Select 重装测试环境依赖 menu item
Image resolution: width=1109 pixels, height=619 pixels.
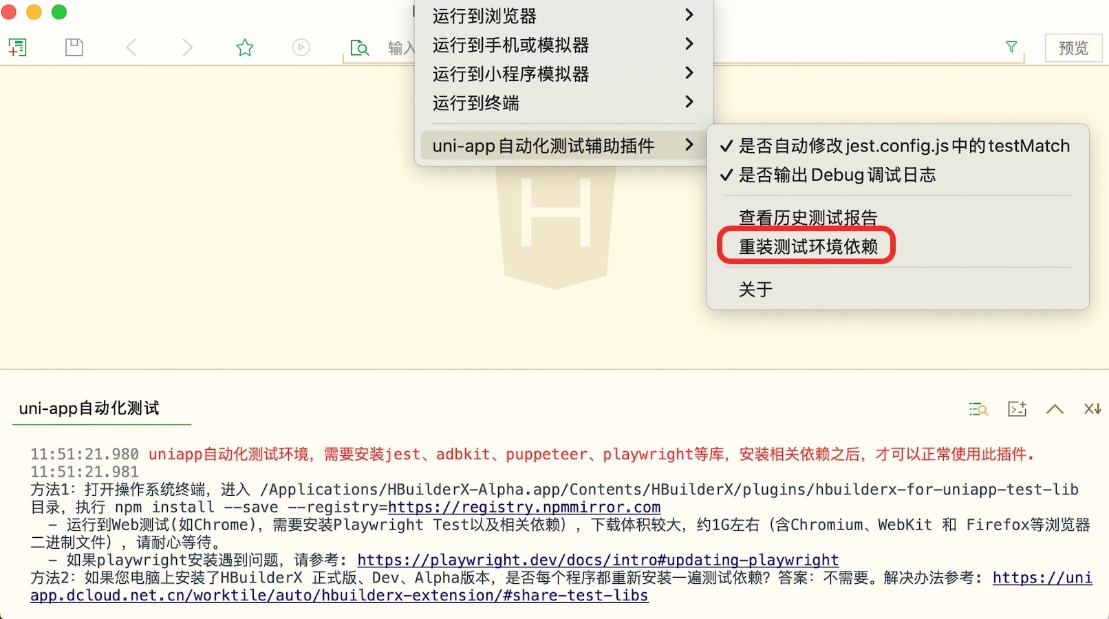tap(808, 247)
